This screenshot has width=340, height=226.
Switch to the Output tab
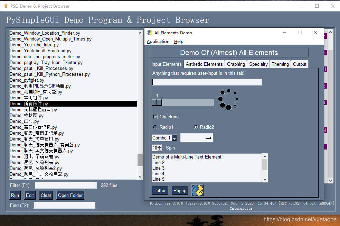(300, 64)
